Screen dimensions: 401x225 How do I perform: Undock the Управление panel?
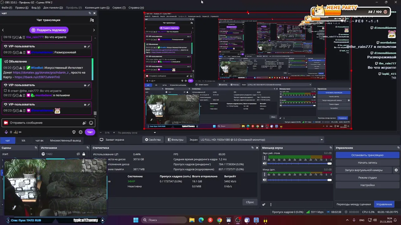coord(398,148)
